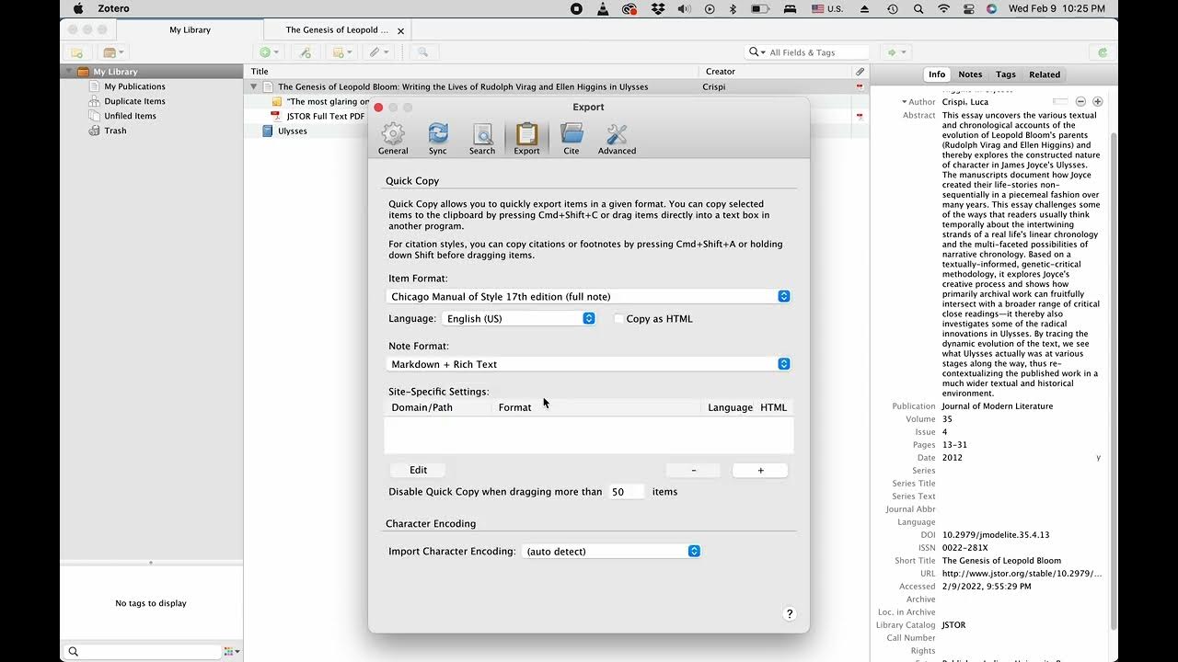1178x662 pixels.
Task: Select the Tags tab
Action: [x=1006, y=74]
